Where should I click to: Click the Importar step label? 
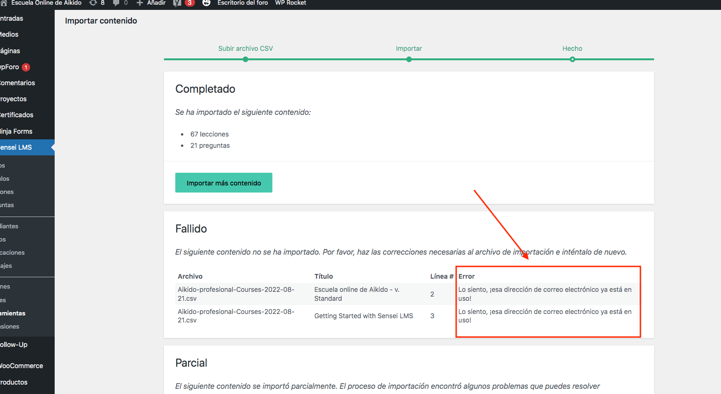pyautogui.click(x=409, y=48)
